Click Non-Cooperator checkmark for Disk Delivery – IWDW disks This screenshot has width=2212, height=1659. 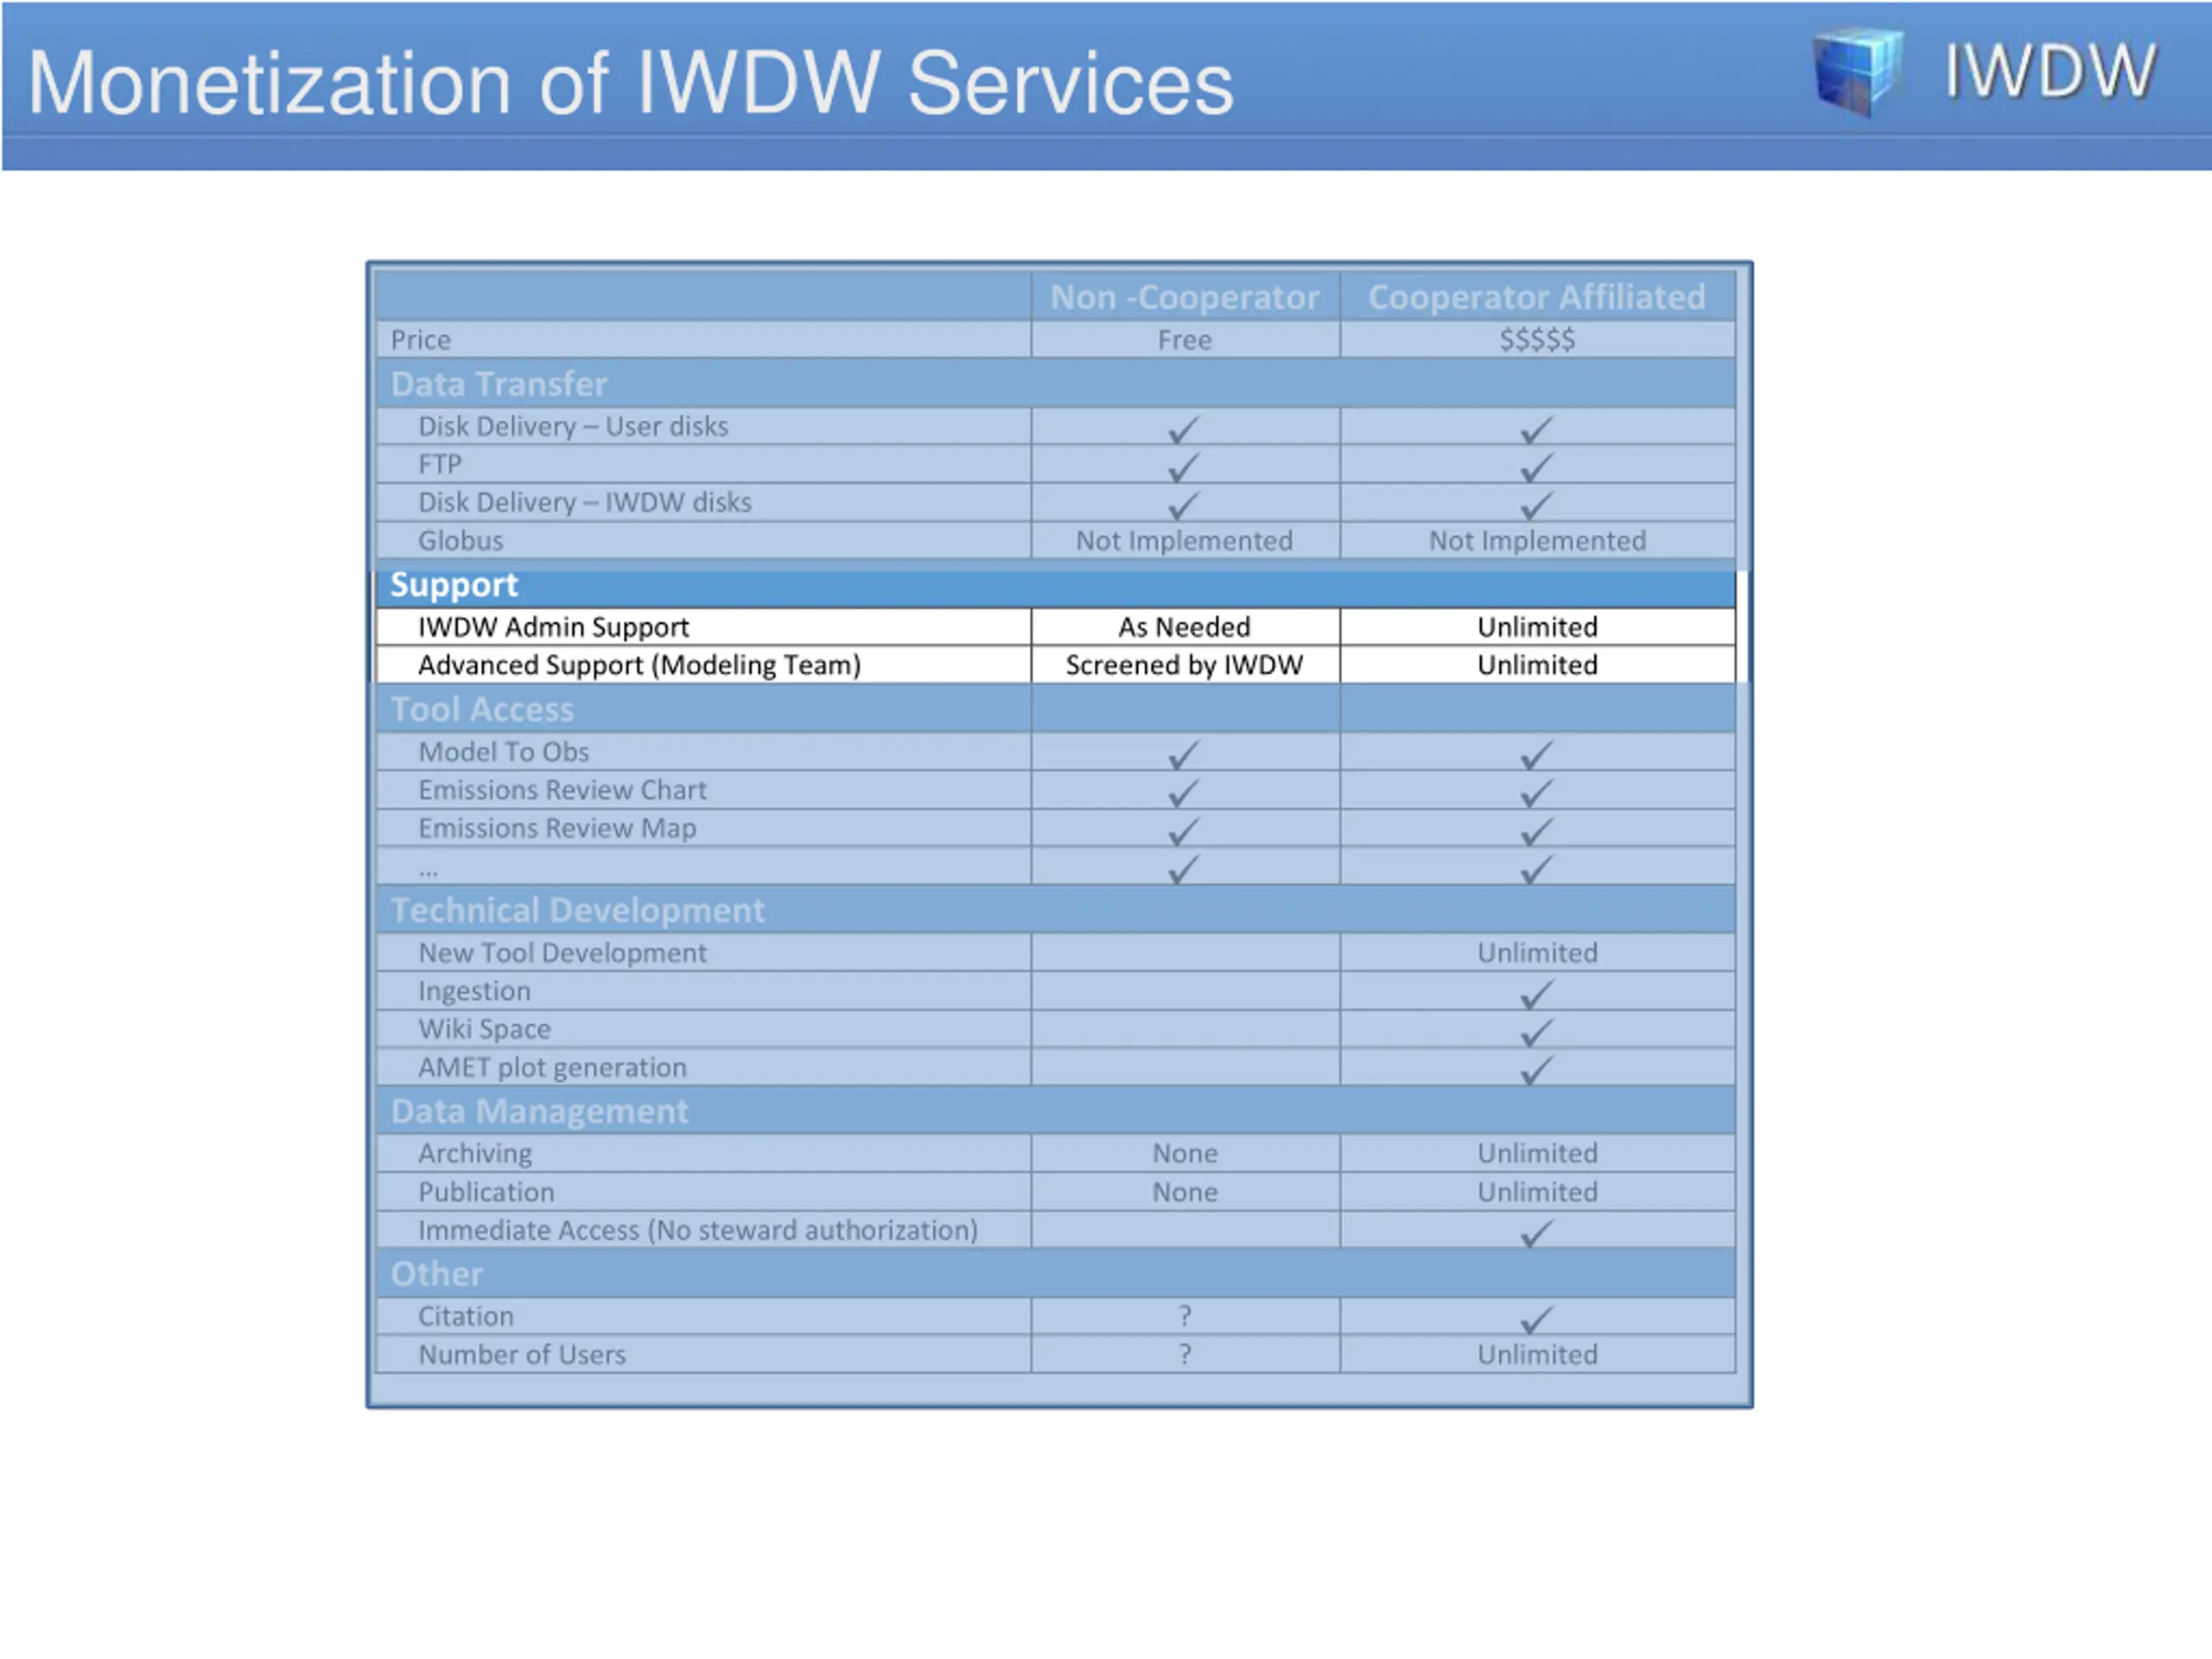(1183, 506)
